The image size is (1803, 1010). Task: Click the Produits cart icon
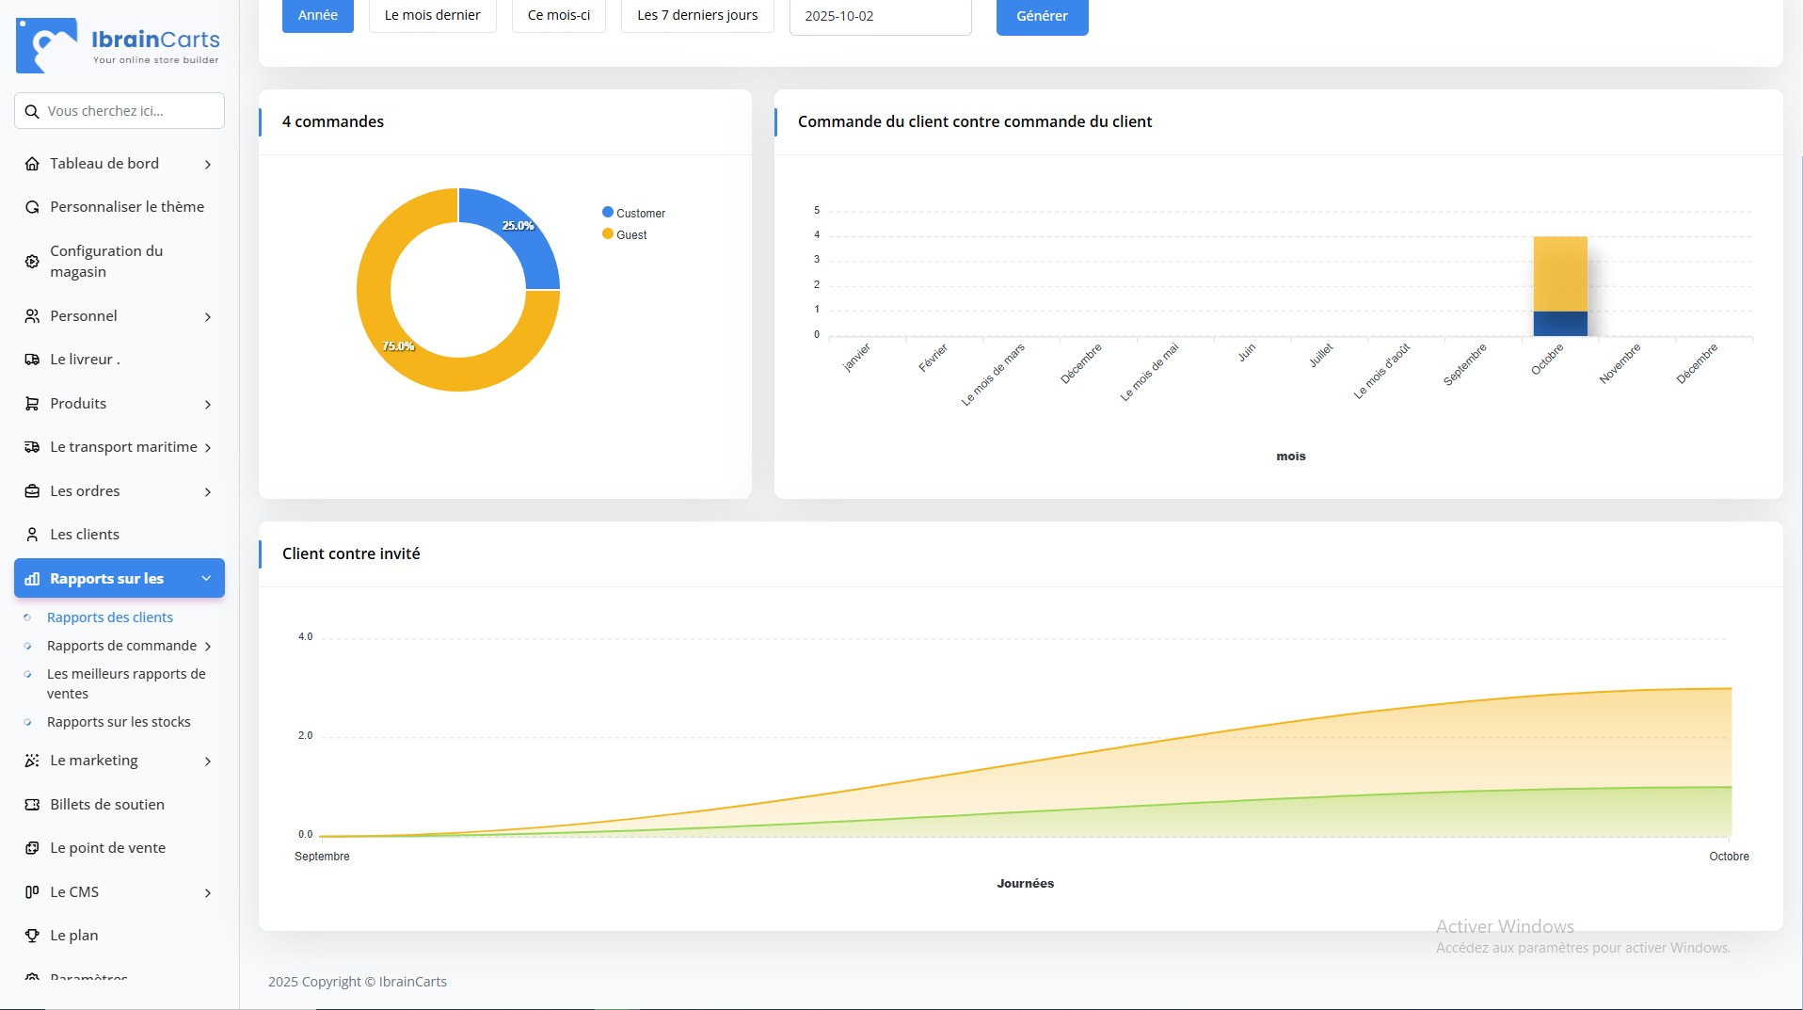[32, 404]
